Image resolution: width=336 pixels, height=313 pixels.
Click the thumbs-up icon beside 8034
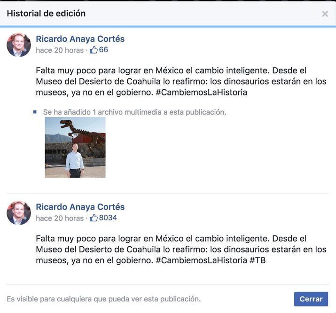(94, 218)
